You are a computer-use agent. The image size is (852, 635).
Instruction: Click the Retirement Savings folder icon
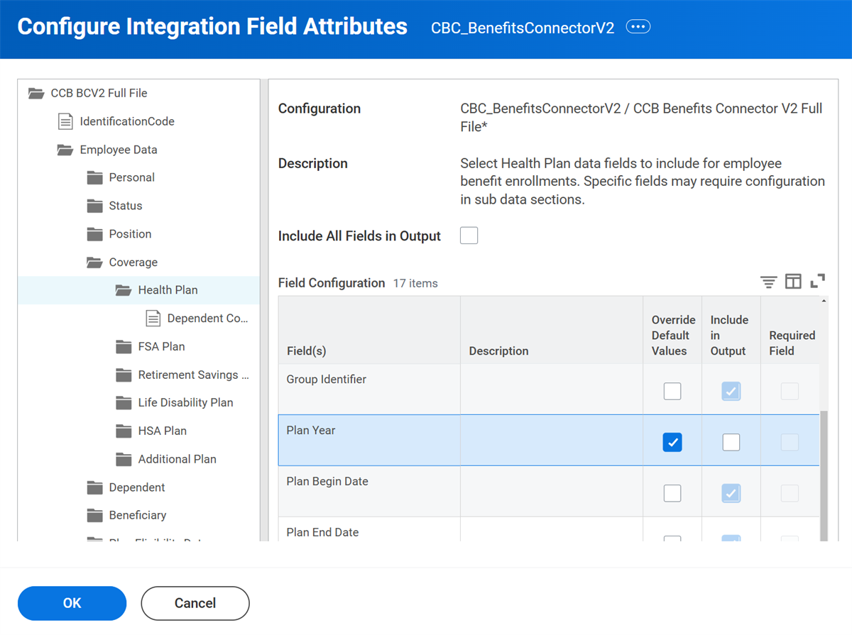coord(124,375)
